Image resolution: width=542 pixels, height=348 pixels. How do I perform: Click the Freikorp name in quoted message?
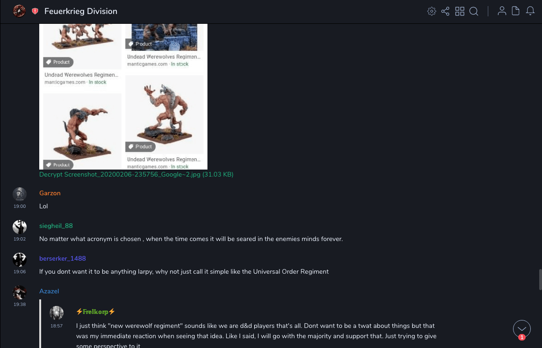coord(95,312)
